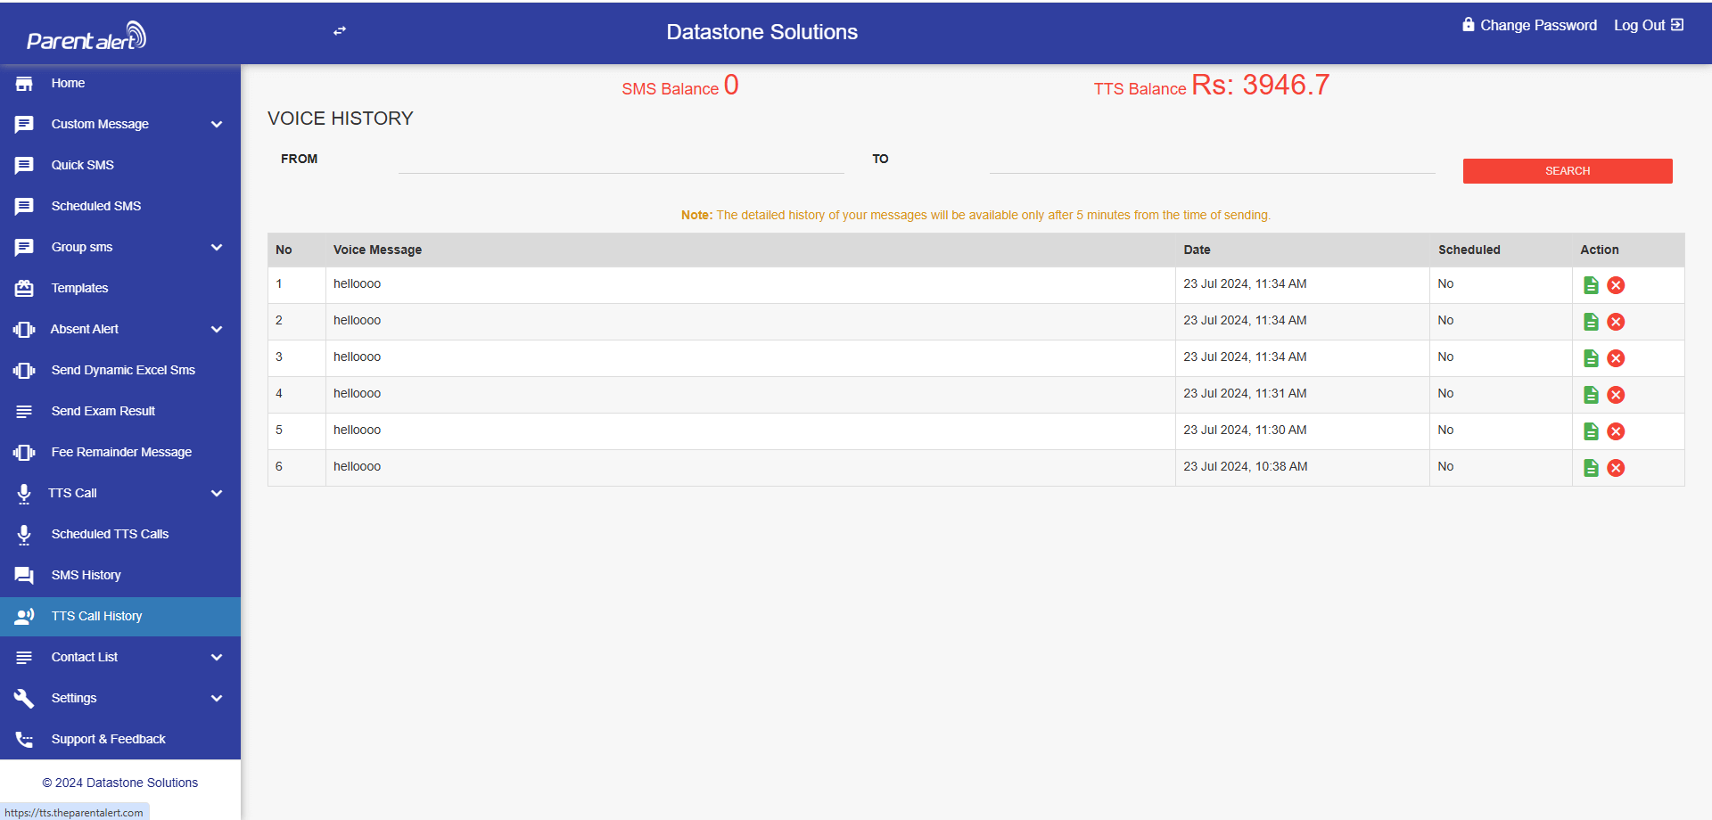Click the date '23 Jul 2024, 11:31 AM'
Screen dimensions: 1712x820
(1245, 394)
